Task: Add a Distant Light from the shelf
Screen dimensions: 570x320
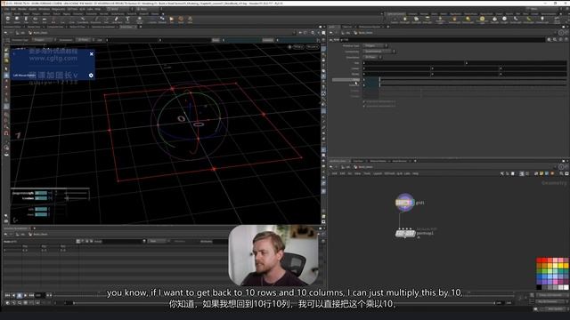Action: click(x=468, y=20)
